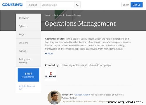Click the Sign Up button

click(x=136, y=5)
